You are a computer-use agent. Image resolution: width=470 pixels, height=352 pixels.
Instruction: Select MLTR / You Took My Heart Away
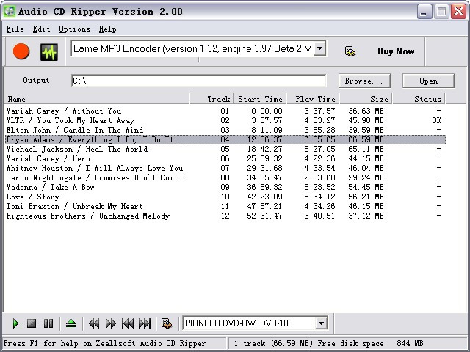click(x=225, y=120)
